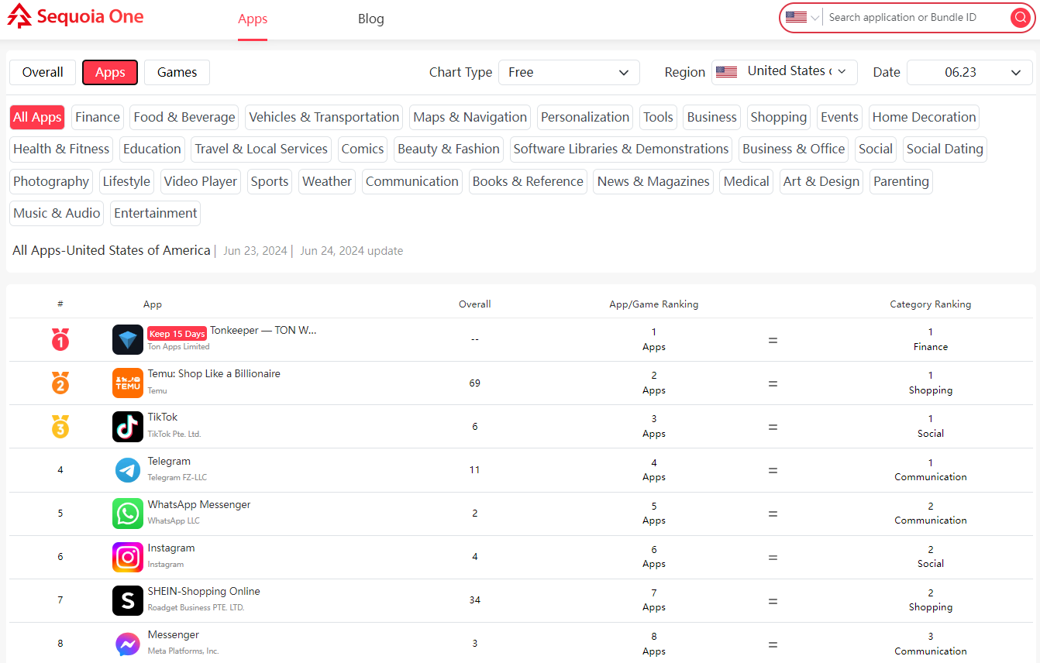The image size is (1040, 663).
Task: Select the SHEIN app icon
Action: tap(127, 599)
